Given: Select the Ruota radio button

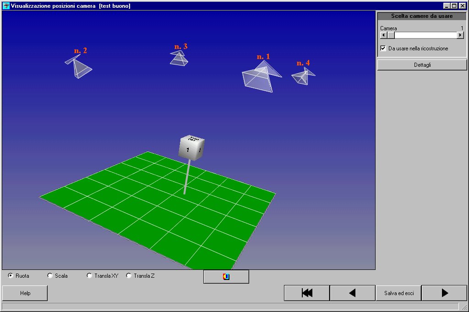Looking at the screenshot, I should 11,276.
